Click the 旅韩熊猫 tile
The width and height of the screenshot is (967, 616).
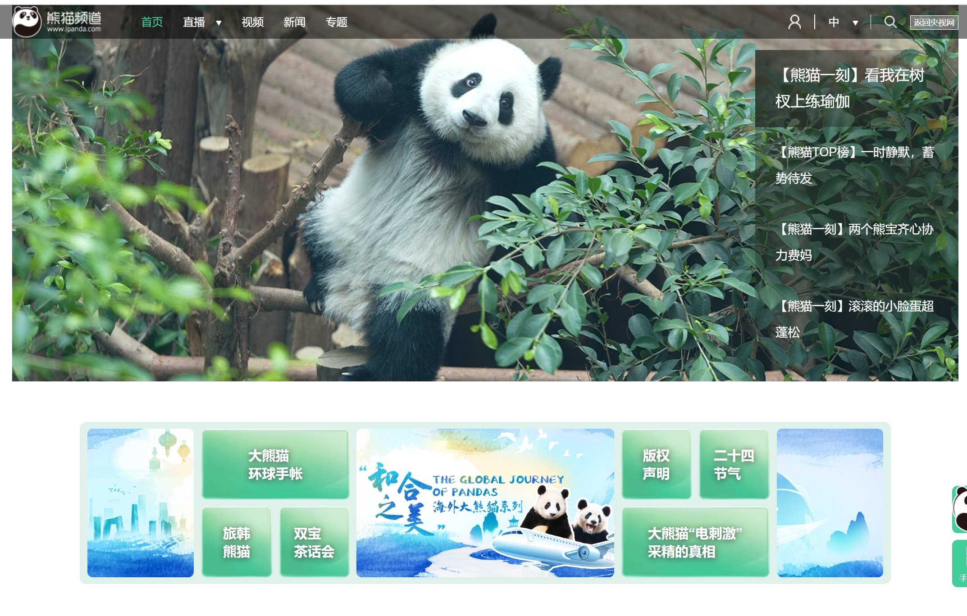237,542
